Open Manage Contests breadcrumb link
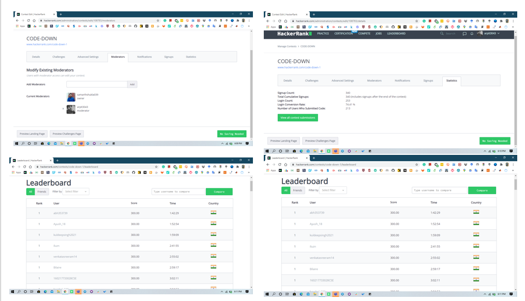This screenshot has height=301, width=525. [287, 46]
